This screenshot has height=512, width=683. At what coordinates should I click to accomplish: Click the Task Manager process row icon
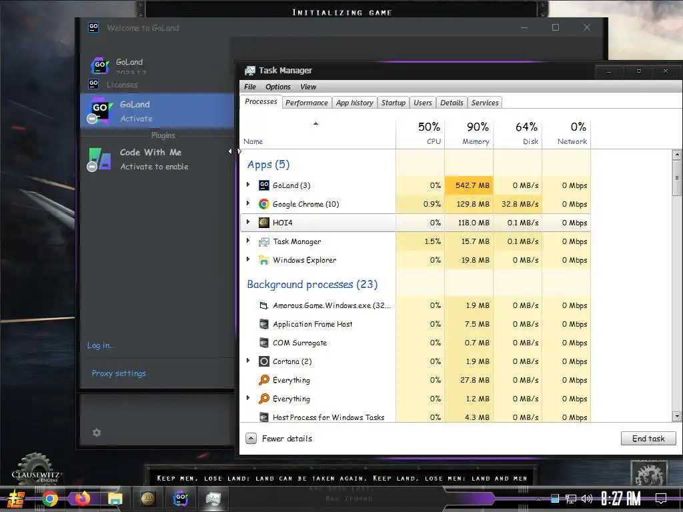[x=264, y=241]
